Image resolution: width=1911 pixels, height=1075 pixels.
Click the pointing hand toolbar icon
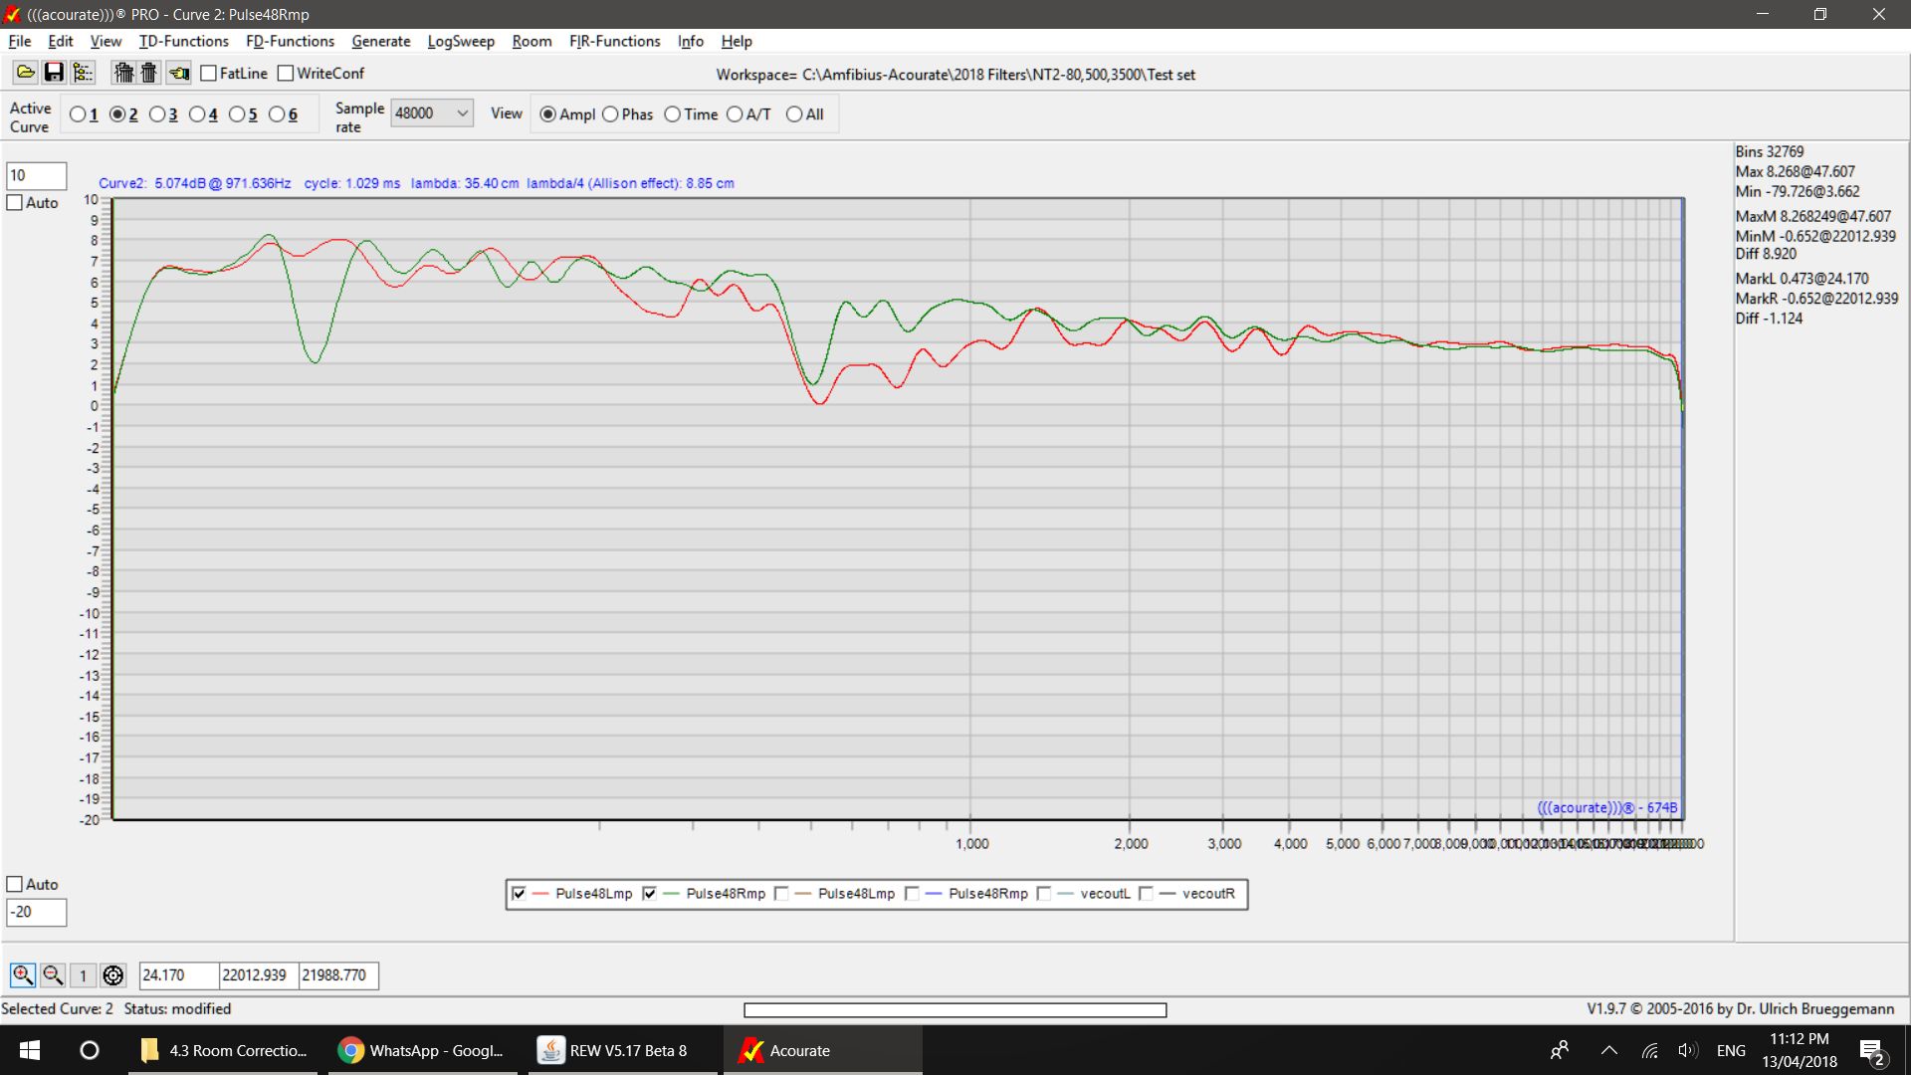[179, 73]
